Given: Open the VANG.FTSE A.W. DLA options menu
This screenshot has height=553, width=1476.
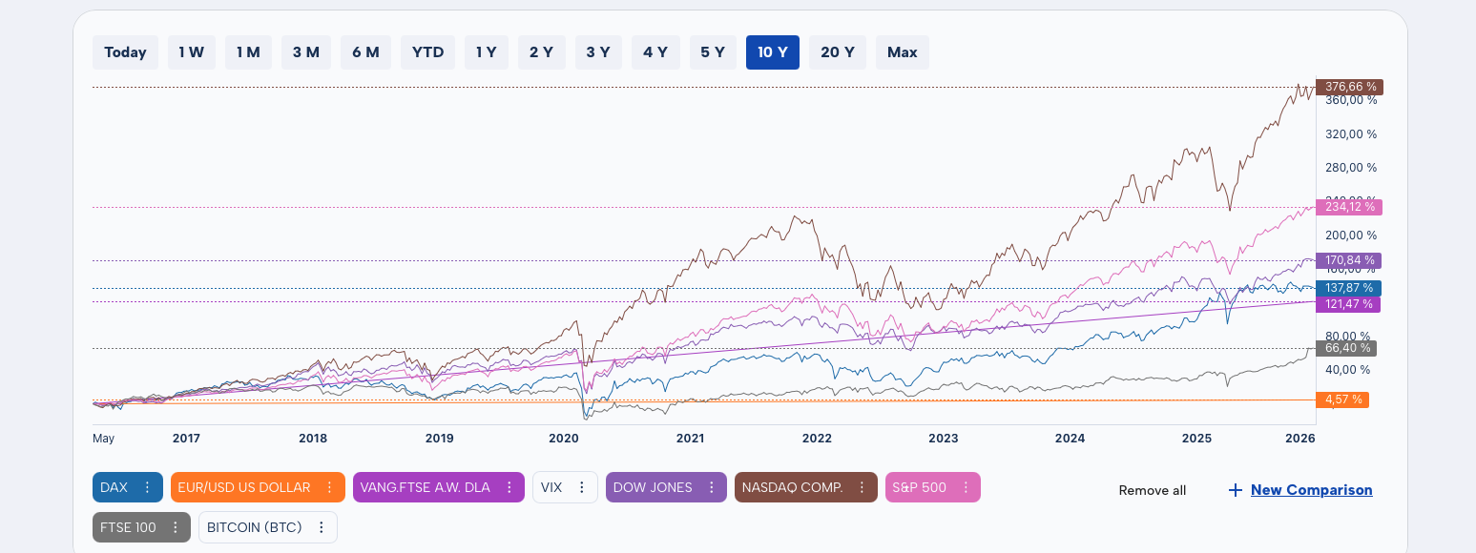Looking at the screenshot, I should pos(510,487).
